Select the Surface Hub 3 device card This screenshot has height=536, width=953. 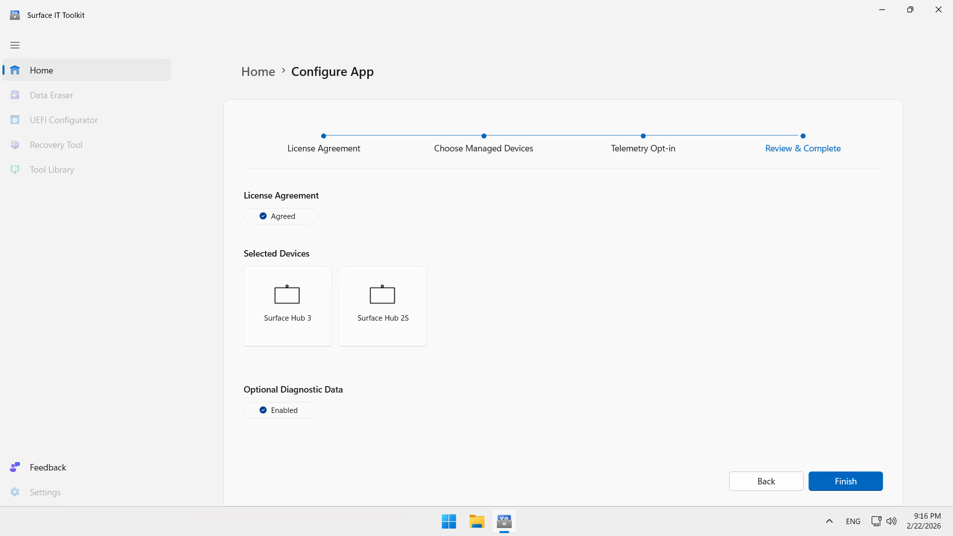287,306
